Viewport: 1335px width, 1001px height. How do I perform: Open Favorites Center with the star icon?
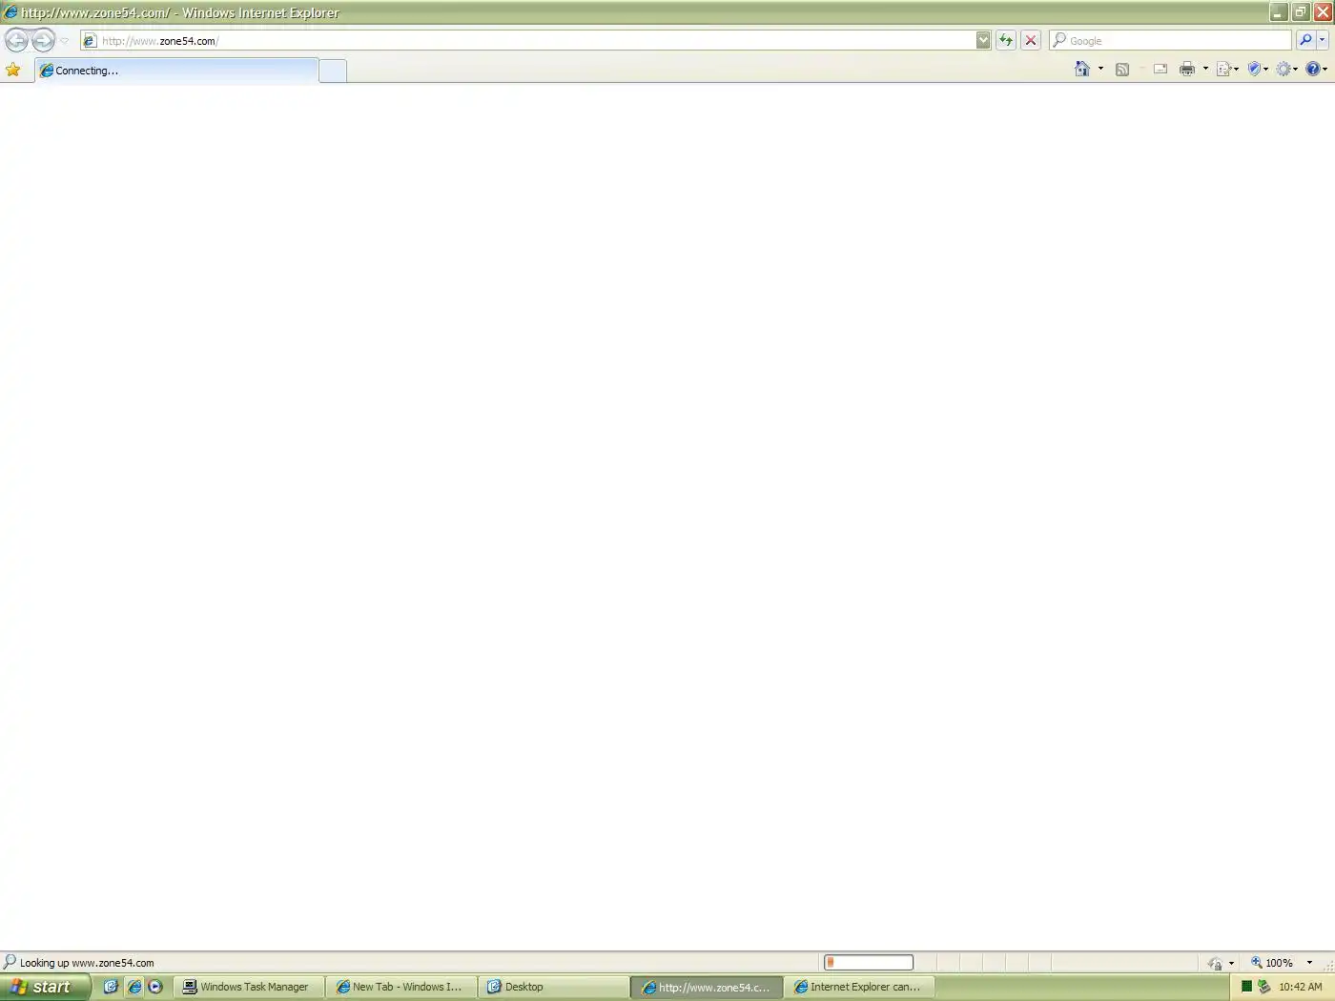[12, 70]
